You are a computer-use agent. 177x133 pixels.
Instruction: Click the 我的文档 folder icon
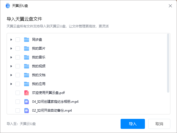pyautogui.click(x=27, y=75)
